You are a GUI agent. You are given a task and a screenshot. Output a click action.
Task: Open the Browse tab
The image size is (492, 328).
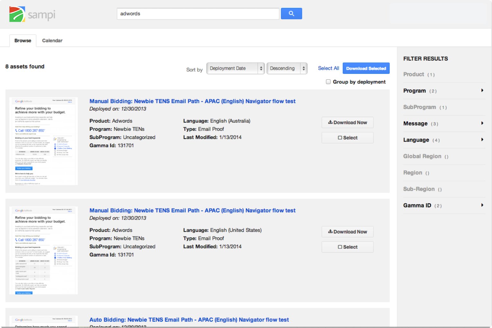[22, 40]
